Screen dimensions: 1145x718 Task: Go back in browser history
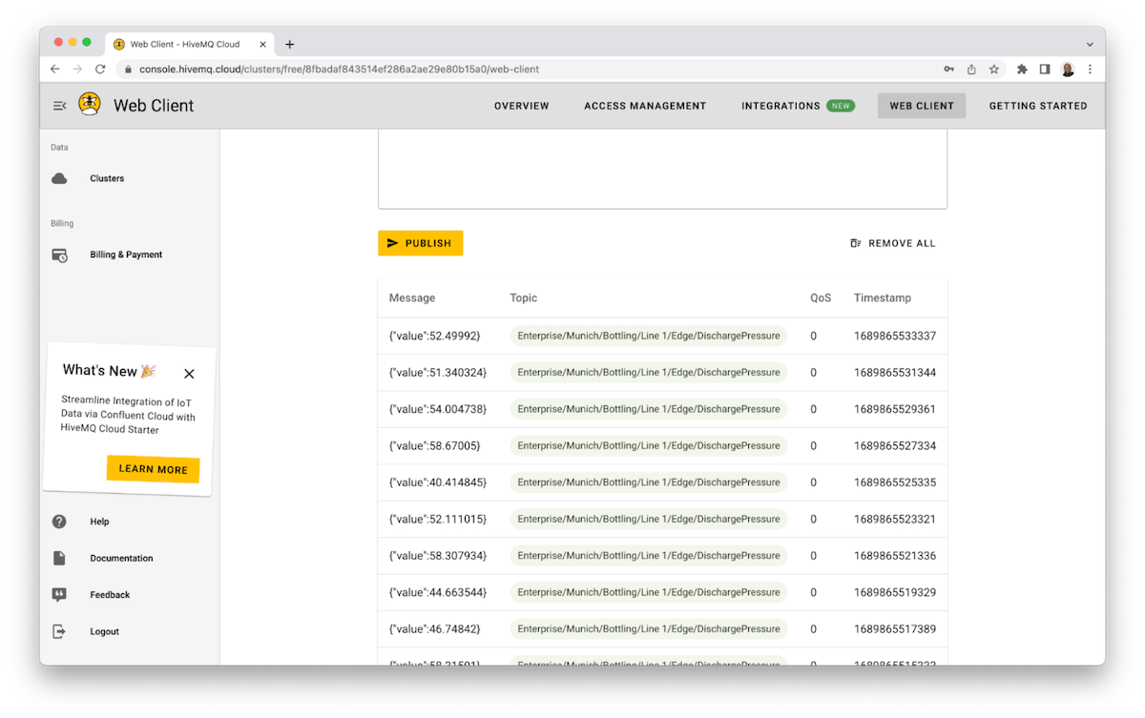coord(54,70)
